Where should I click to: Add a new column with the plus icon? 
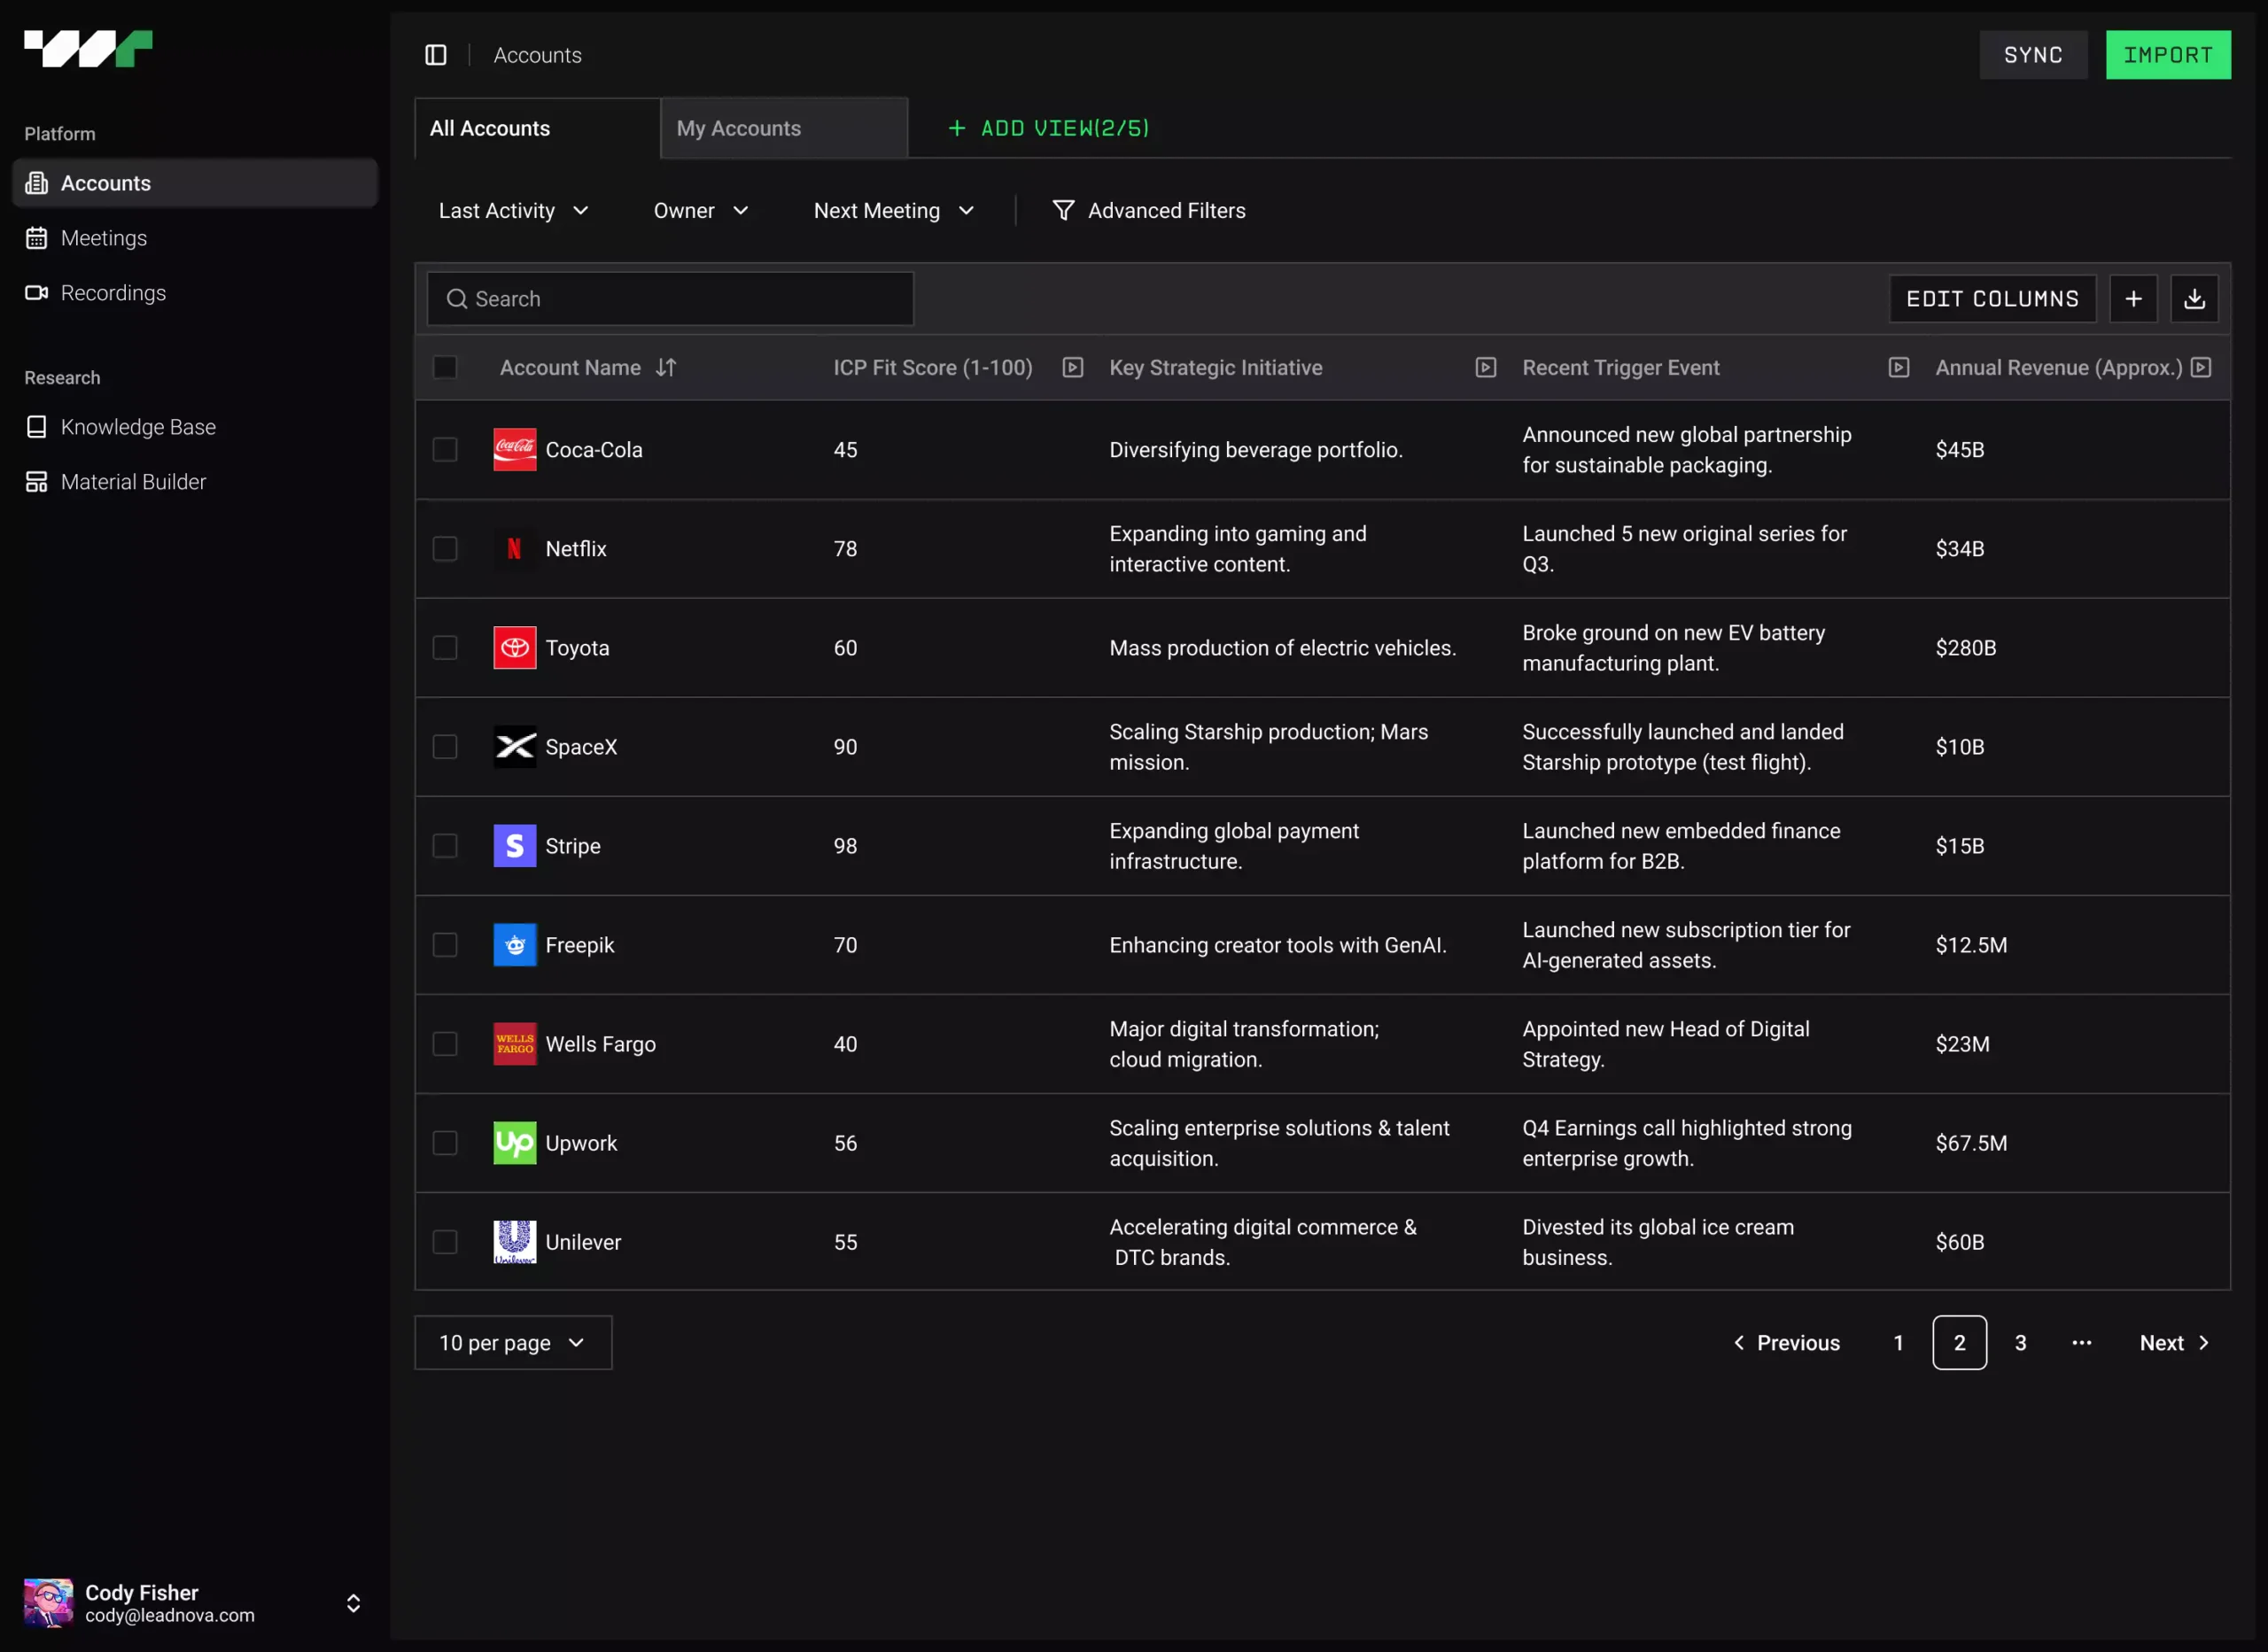coord(2133,299)
